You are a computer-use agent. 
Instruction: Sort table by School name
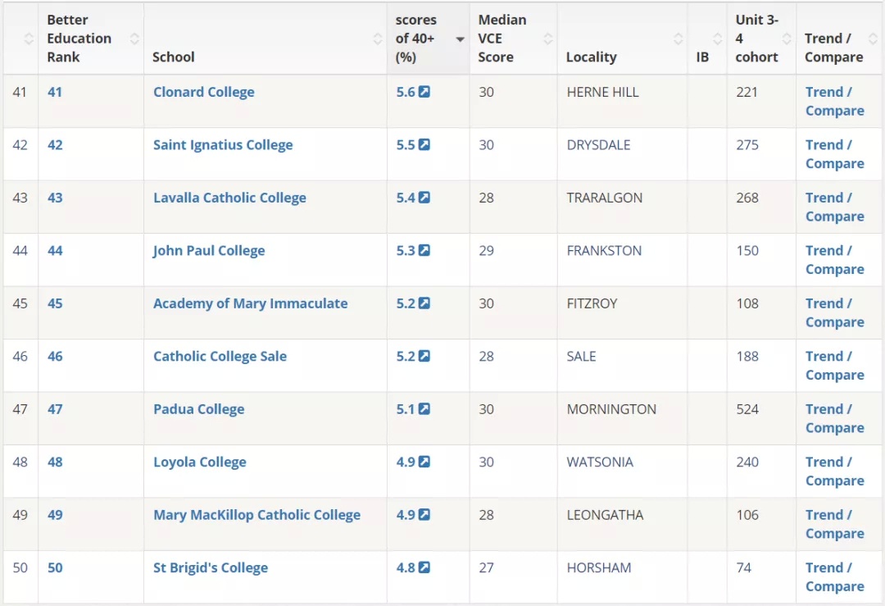[378, 39]
